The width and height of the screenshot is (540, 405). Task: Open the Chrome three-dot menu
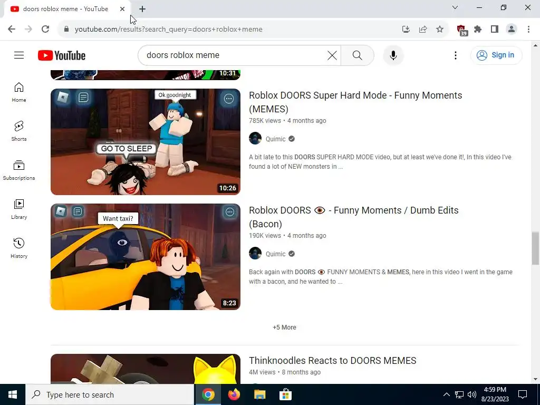pyautogui.click(x=528, y=29)
